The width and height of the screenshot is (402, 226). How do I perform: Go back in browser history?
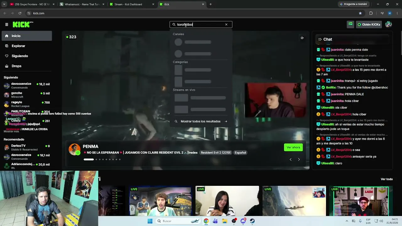5,13
